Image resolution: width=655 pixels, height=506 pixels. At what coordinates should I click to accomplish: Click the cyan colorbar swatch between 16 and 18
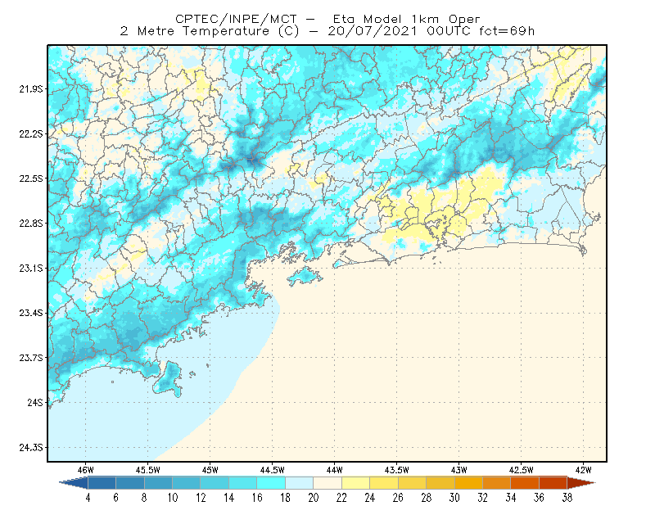pyautogui.click(x=271, y=483)
